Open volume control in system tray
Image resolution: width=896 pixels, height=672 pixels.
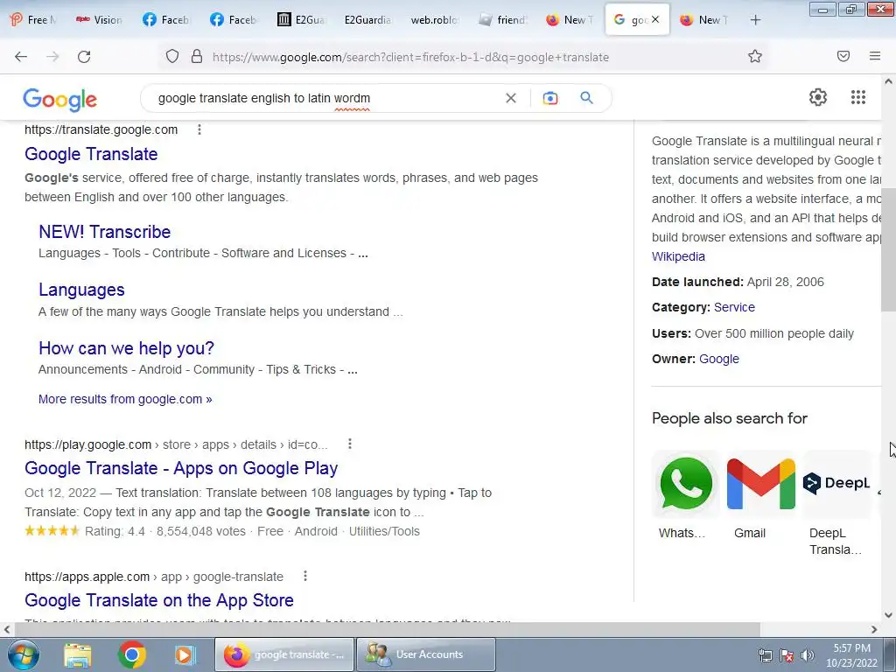(x=807, y=655)
